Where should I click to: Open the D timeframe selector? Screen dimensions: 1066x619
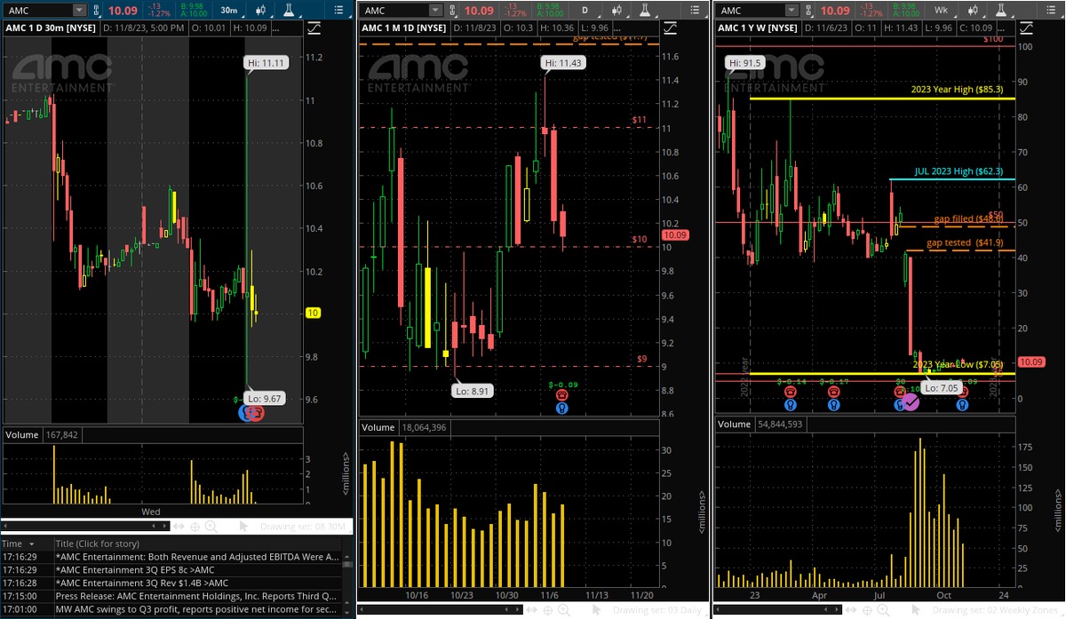click(x=585, y=10)
